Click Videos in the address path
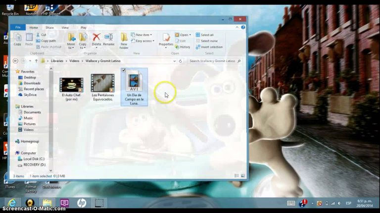380x213 pixels. (x=74, y=61)
